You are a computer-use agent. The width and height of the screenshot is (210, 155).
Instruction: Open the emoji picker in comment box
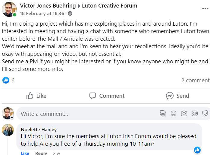click(174, 114)
